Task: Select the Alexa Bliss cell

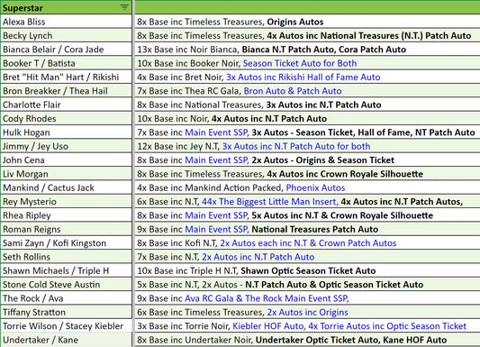Action: [x=66, y=22]
